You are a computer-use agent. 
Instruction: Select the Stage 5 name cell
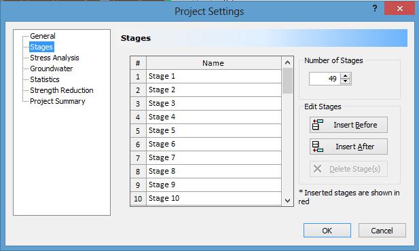pyautogui.click(x=214, y=130)
